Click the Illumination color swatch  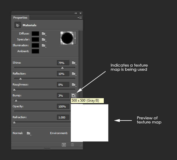tap(35, 45)
